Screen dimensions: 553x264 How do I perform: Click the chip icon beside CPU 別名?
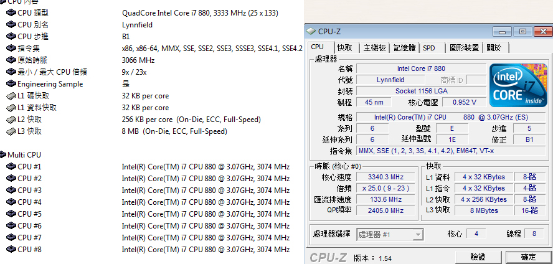click(11, 25)
